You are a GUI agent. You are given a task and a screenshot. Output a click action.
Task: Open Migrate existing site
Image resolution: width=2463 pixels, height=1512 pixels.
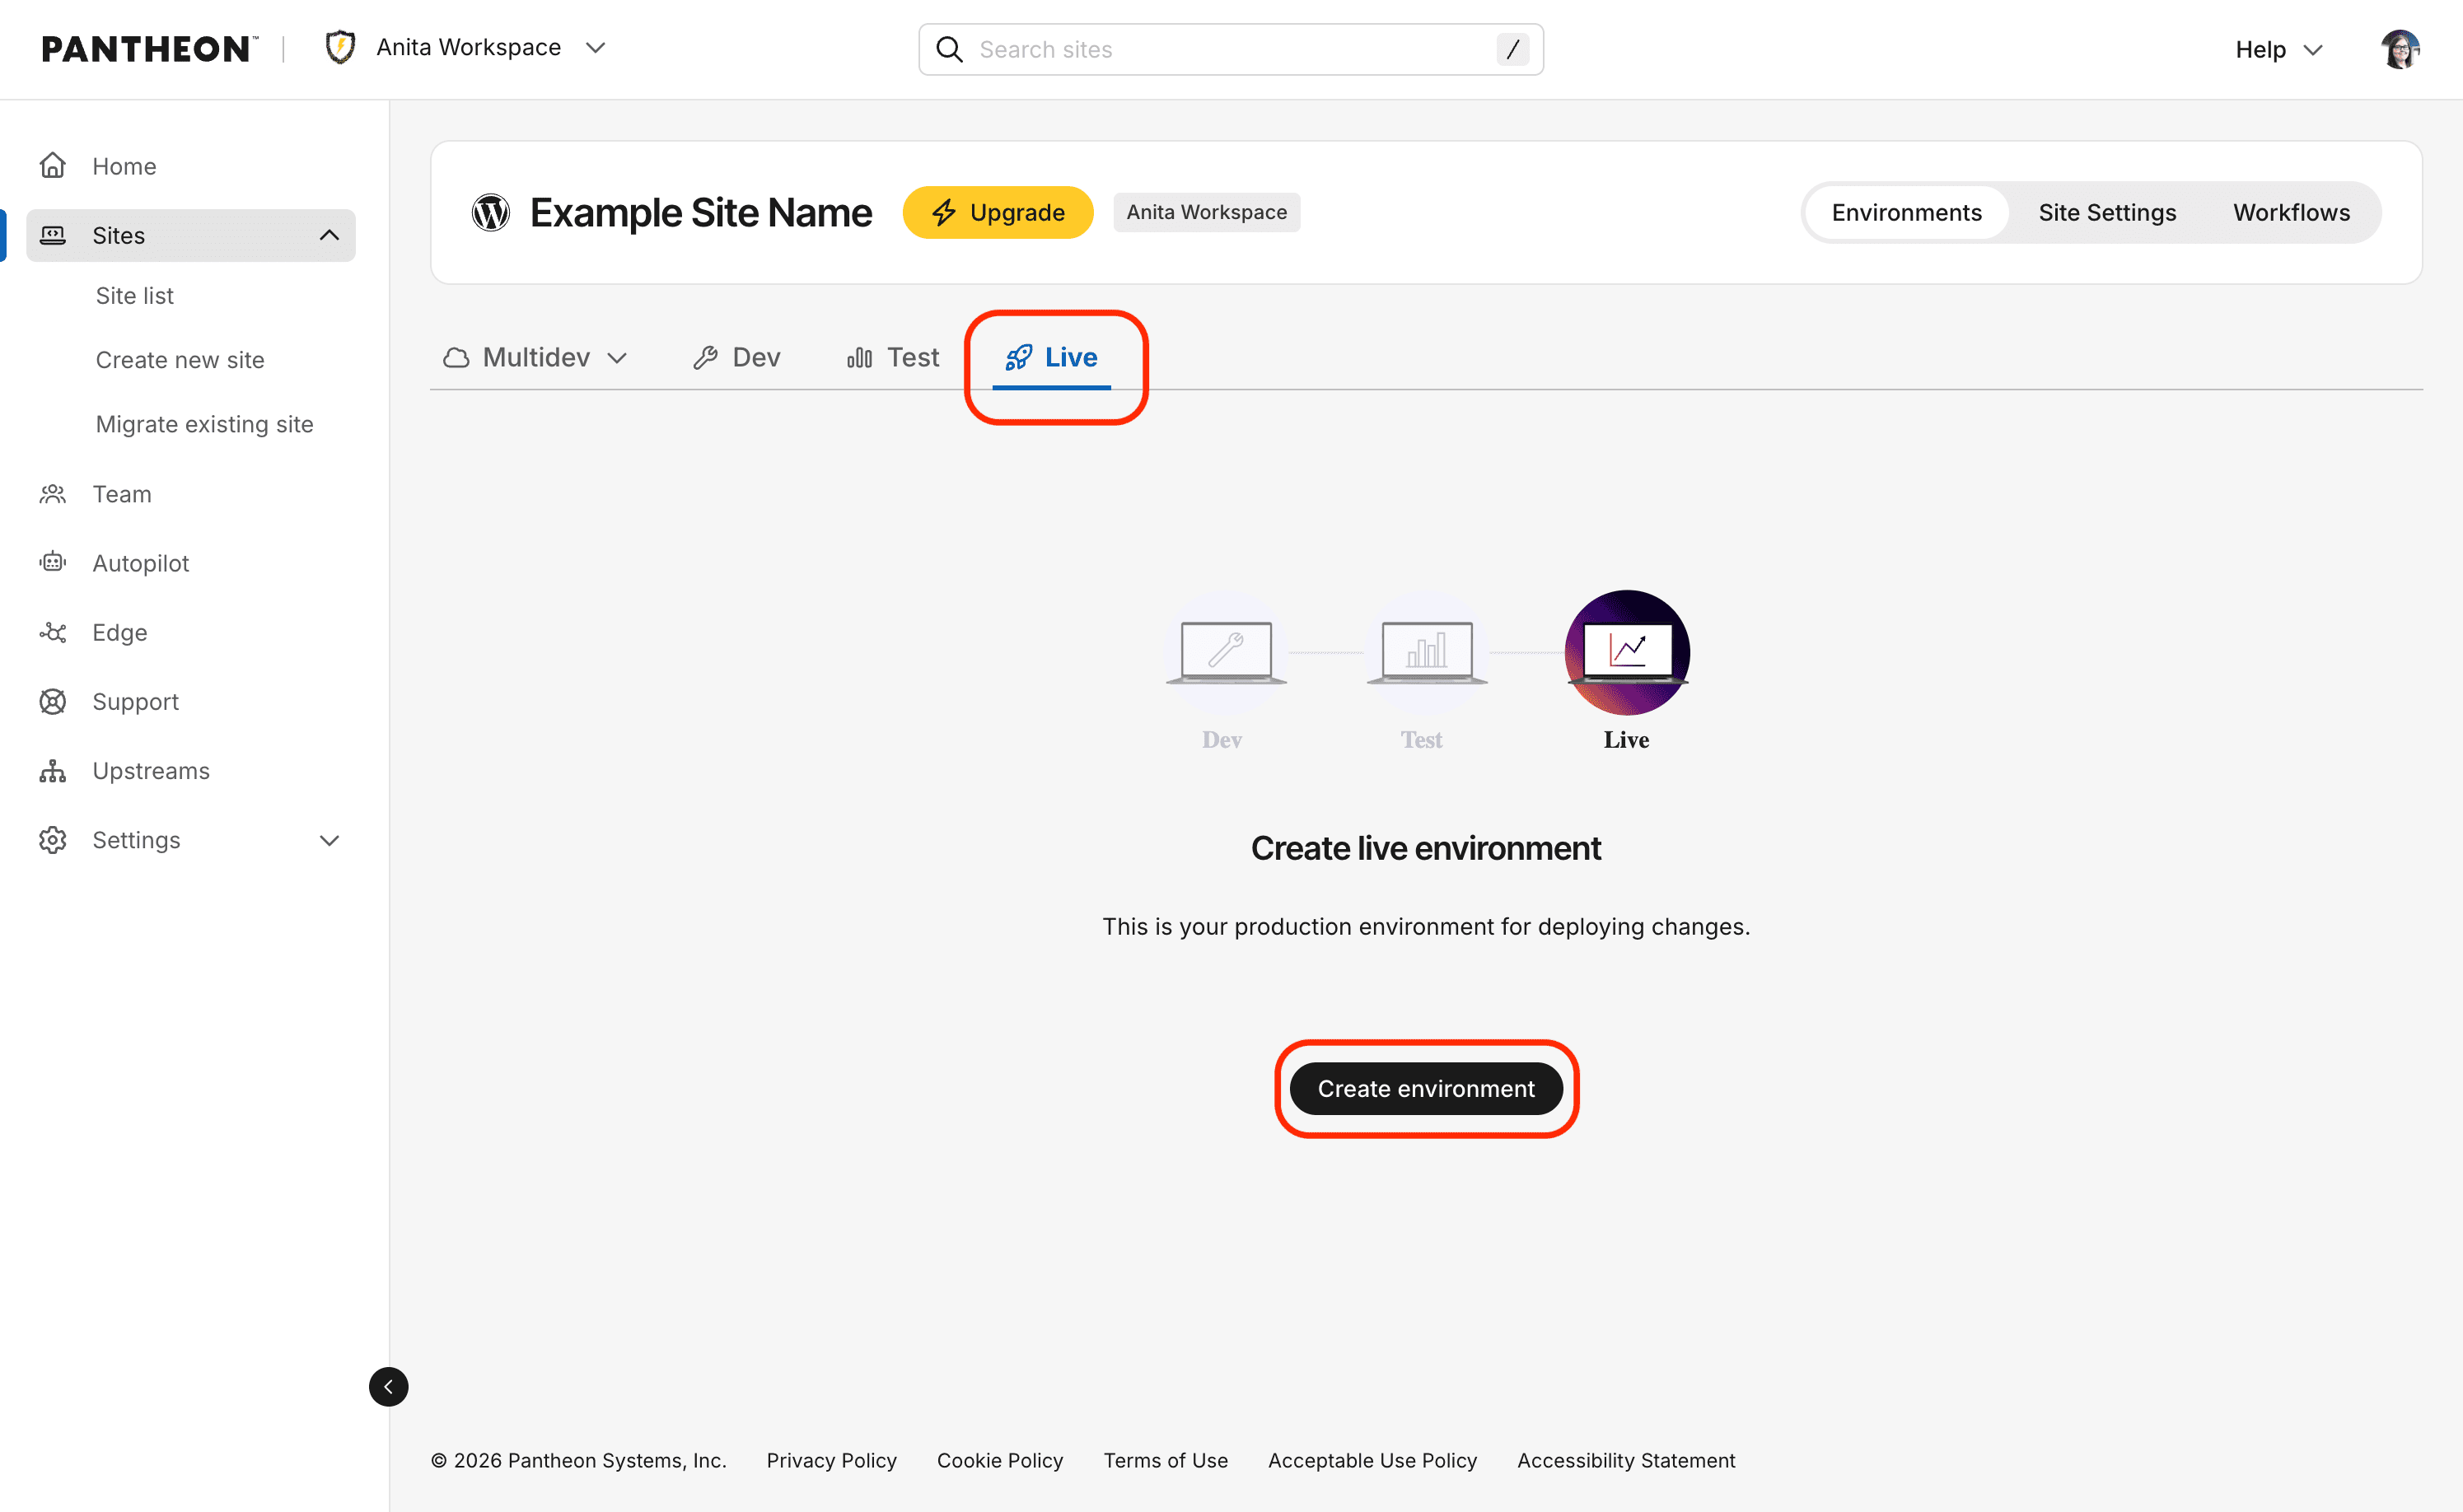pos(205,424)
